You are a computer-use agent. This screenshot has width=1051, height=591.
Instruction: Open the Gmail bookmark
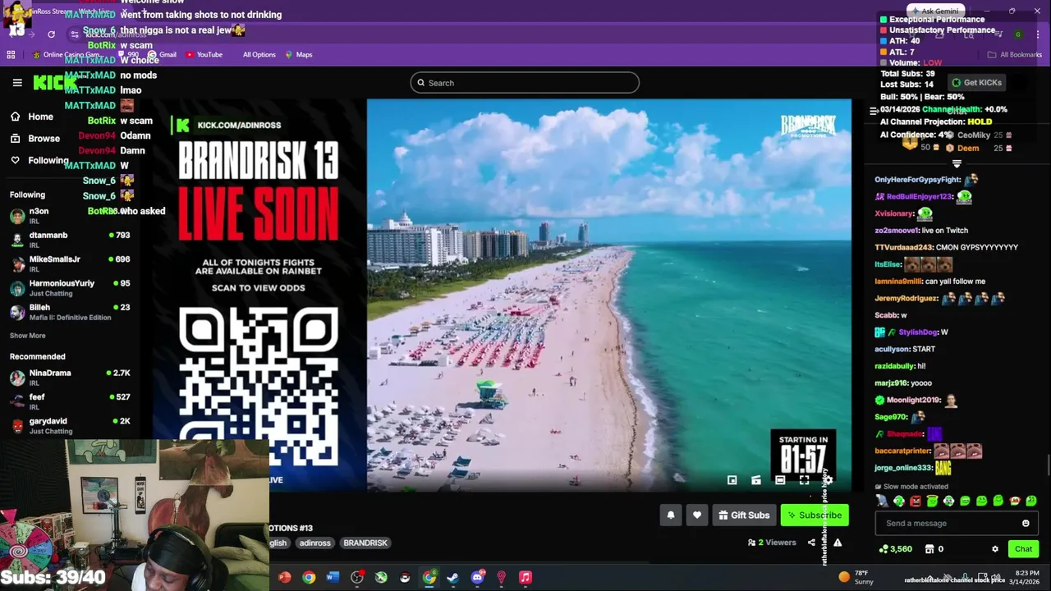[x=162, y=55]
